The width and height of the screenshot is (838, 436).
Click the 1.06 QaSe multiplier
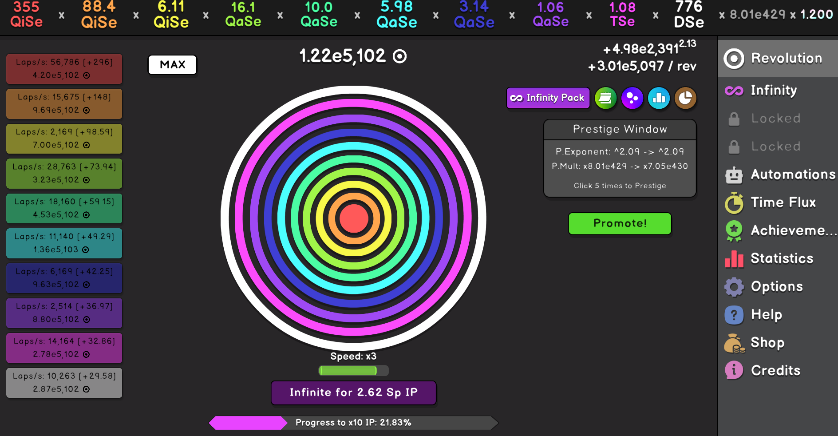tap(550, 15)
